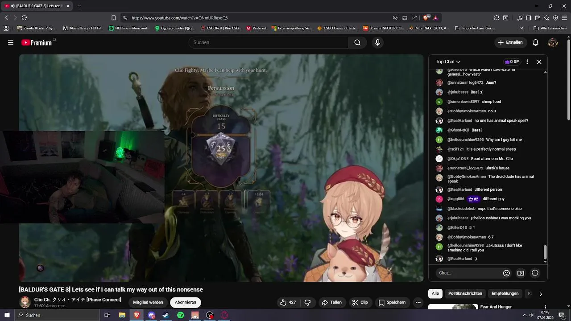Open bookmarks apps grid icon

click(6, 28)
